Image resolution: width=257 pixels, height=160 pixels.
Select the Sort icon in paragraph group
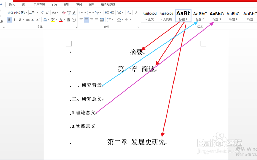pos(129,13)
